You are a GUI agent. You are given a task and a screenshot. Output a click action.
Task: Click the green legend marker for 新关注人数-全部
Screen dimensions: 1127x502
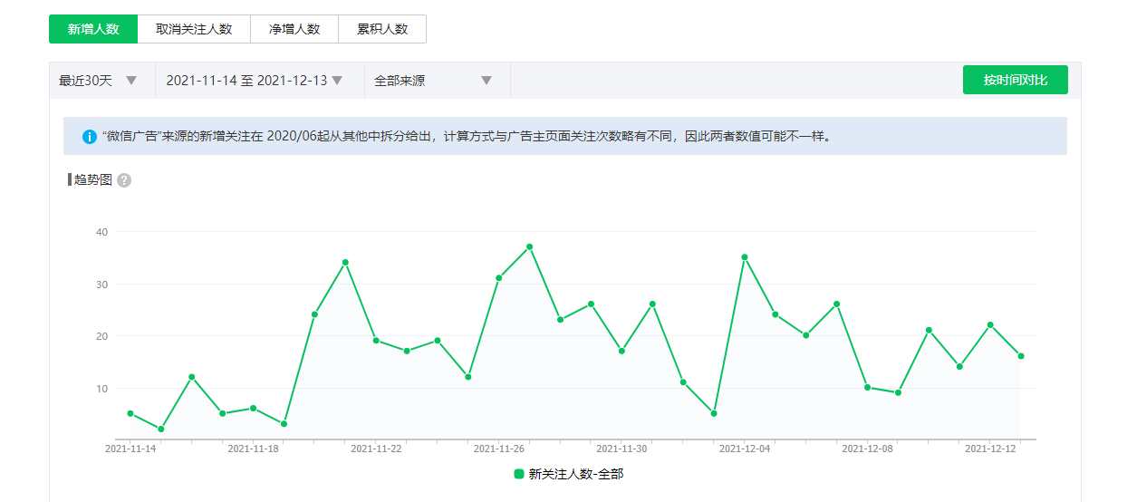point(519,474)
